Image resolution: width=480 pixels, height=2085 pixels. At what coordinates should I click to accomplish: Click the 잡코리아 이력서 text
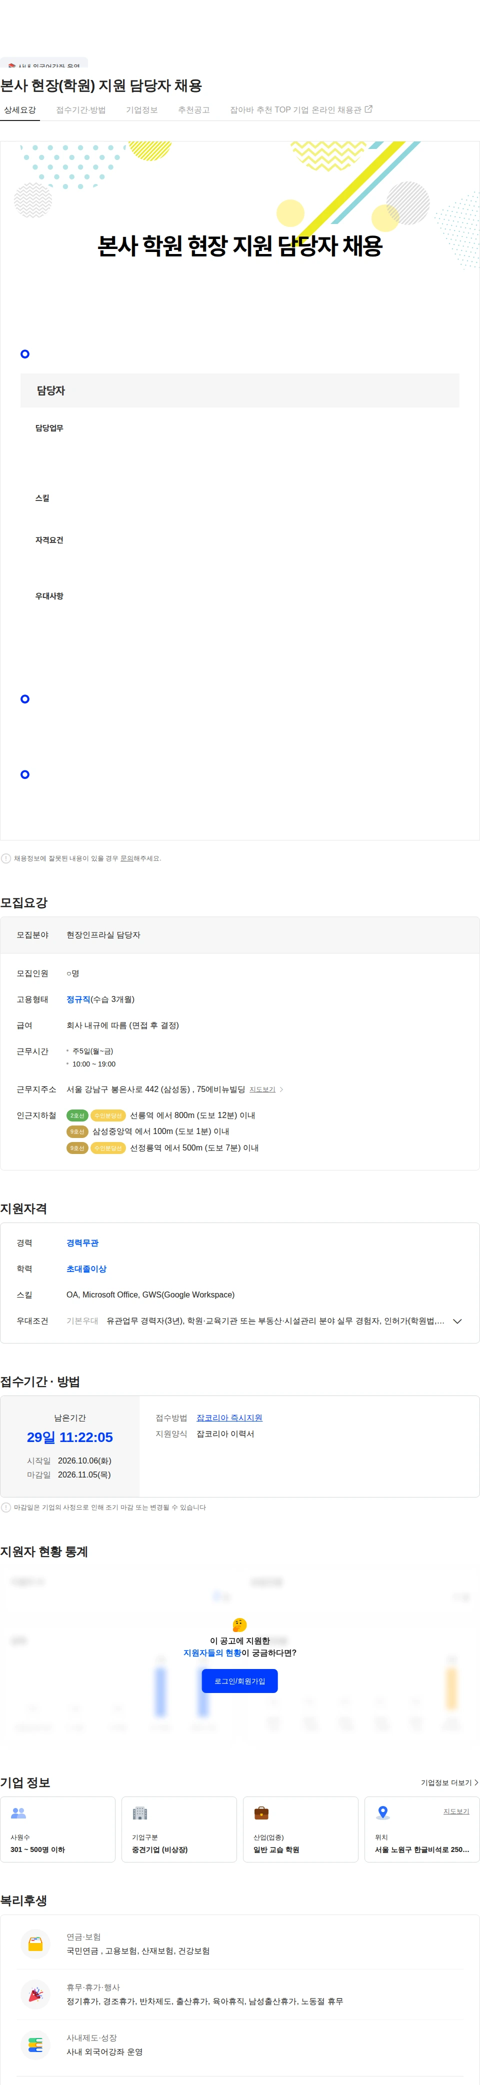pyautogui.click(x=225, y=1434)
